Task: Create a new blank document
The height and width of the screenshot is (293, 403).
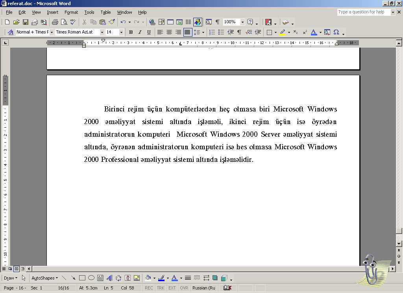Action: click(x=7, y=22)
